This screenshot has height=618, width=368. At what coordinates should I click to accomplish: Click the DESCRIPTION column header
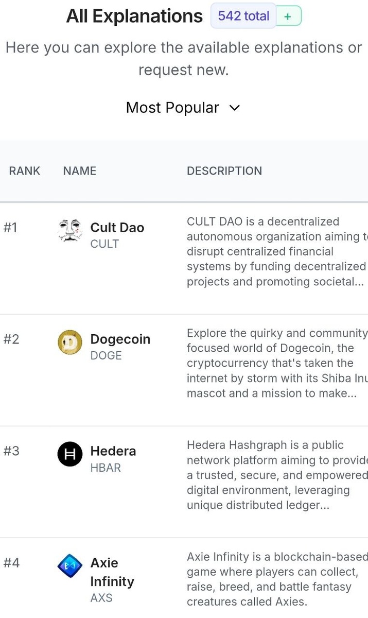tap(224, 171)
